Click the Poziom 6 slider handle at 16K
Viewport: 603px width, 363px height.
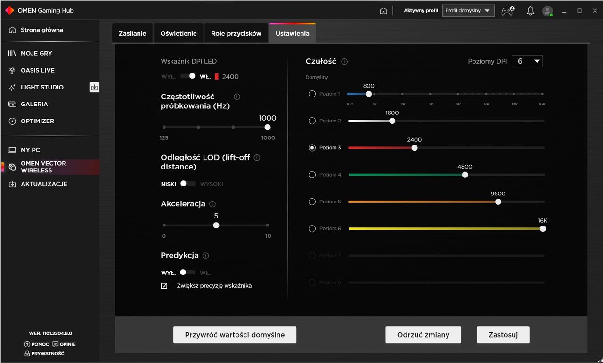(543, 229)
